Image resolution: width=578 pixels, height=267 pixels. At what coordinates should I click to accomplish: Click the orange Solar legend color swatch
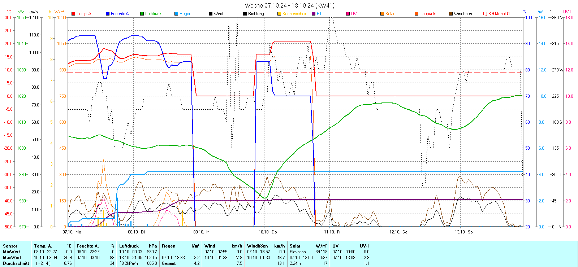coord(382,14)
